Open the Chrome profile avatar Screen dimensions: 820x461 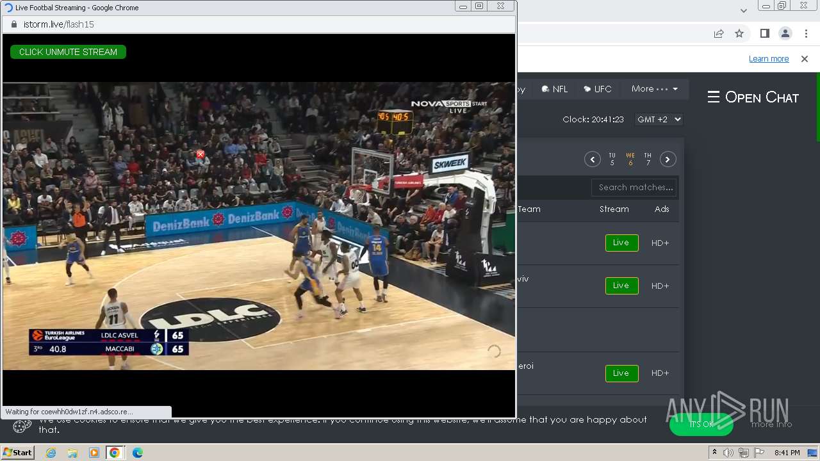click(x=785, y=33)
